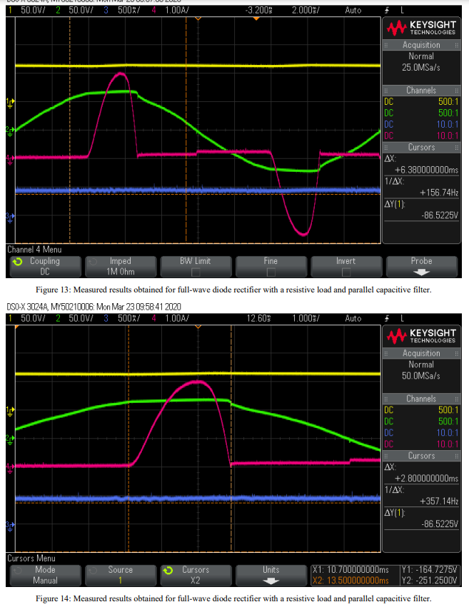The width and height of the screenshot is (469, 607).
Task: Click channel 1 ground marker in Figure 14
Action: pyautogui.click(x=10, y=411)
